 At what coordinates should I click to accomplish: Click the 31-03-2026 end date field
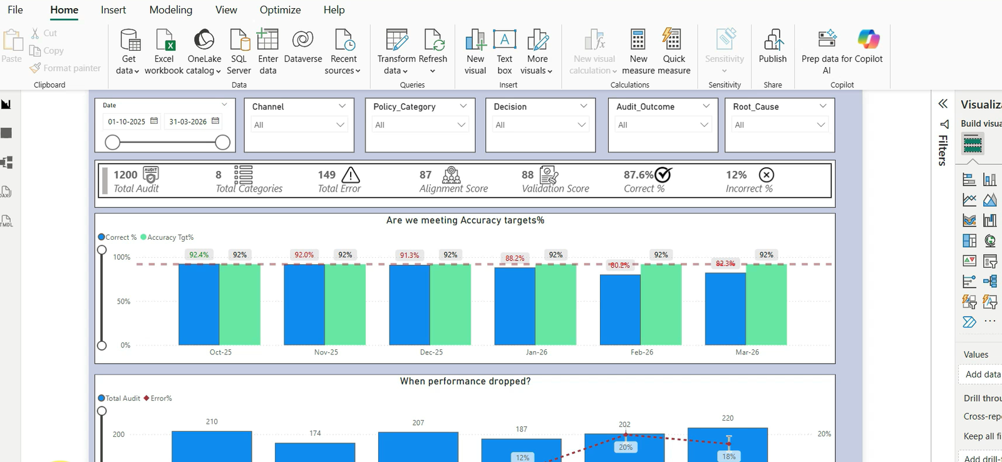click(188, 121)
